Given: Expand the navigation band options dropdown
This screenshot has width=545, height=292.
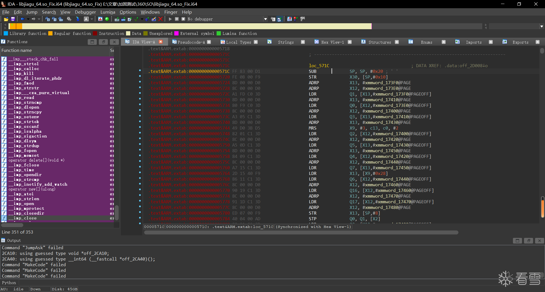Looking at the screenshot, I should point(542,26).
